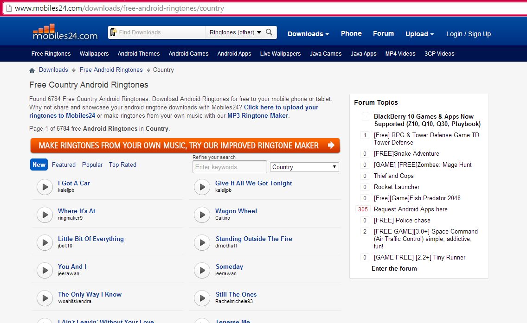Screen dimensions: 527x323
Task: Open "[Free][Game]Fish Predator 2048" topic
Action: [417, 198]
